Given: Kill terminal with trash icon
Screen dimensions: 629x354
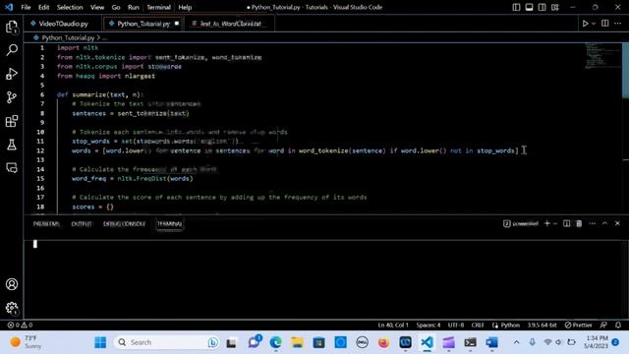Looking at the screenshot, I should (579, 223).
